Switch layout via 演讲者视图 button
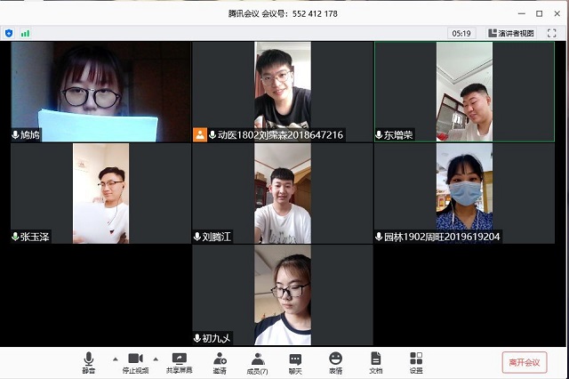 (x=511, y=34)
